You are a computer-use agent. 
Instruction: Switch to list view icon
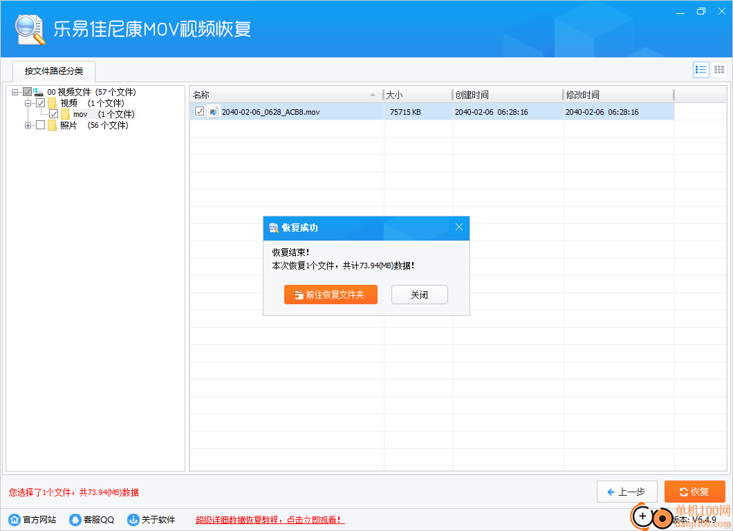pyautogui.click(x=700, y=70)
